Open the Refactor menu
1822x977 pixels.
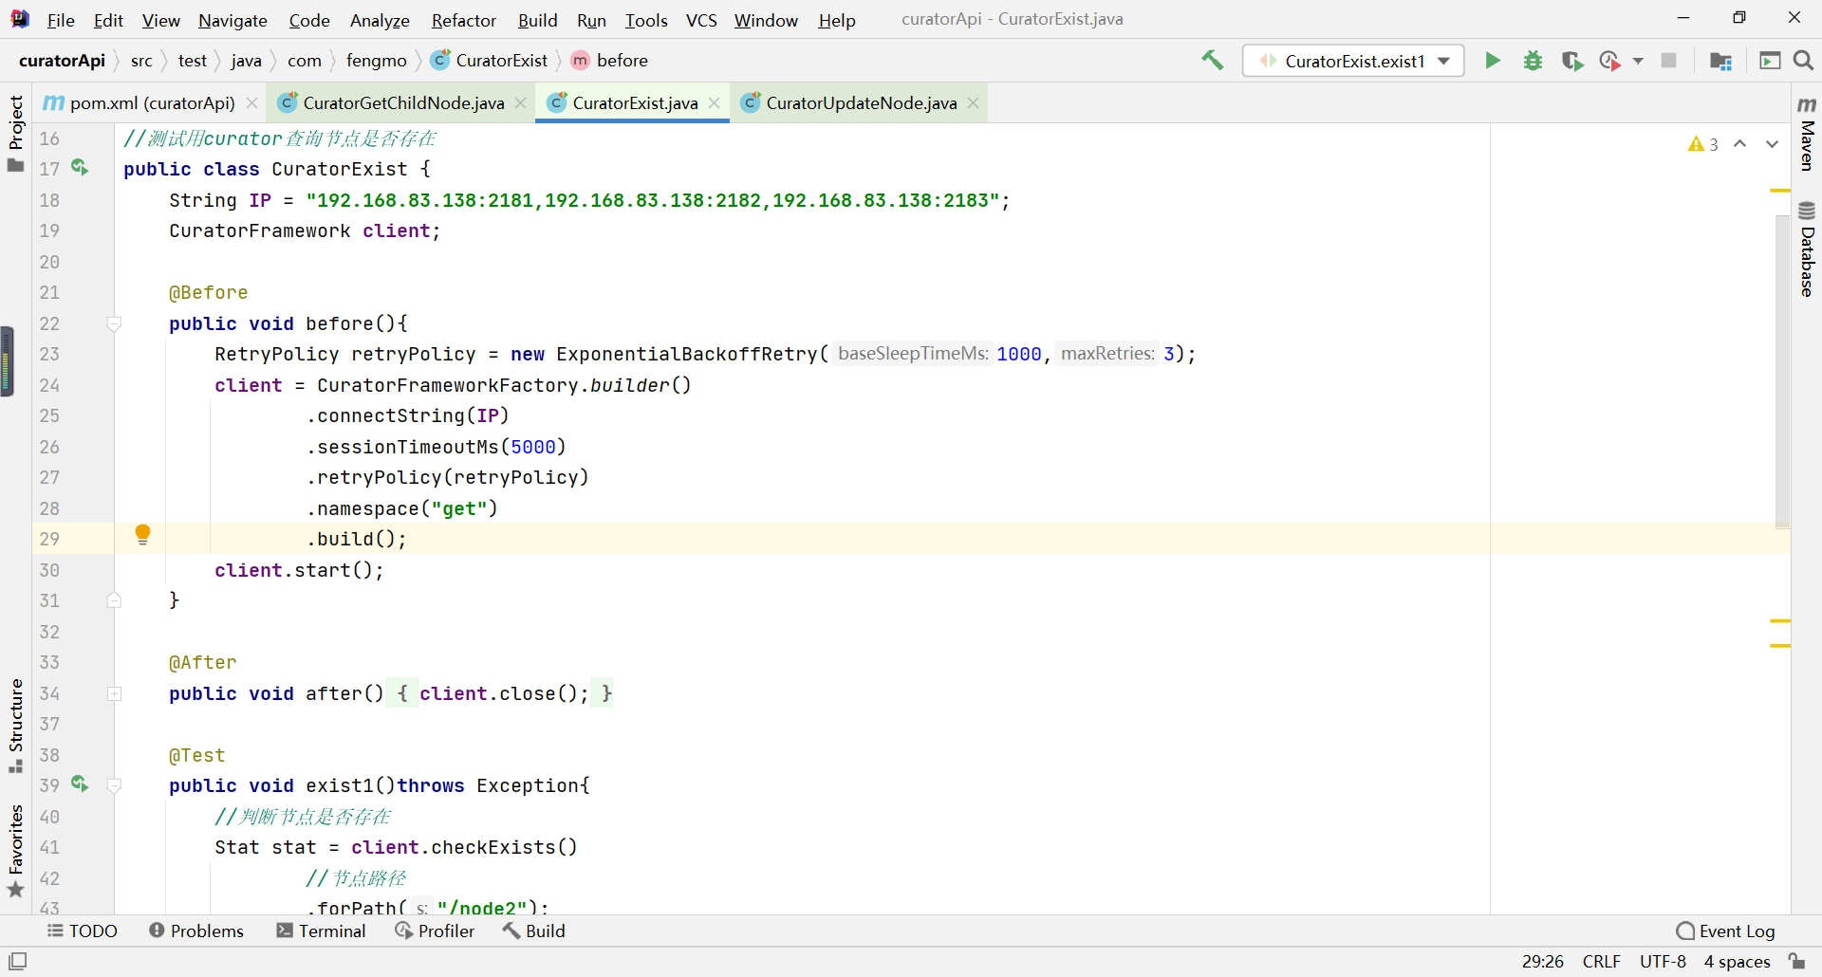pyautogui.click(x=463, y=20)
